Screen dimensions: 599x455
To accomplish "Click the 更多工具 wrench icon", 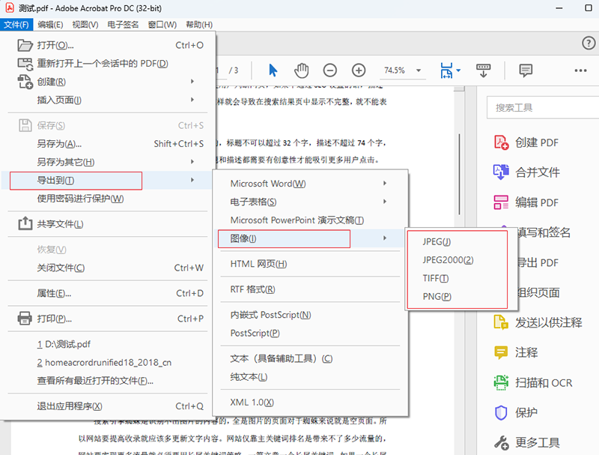I will click(501, 443).
